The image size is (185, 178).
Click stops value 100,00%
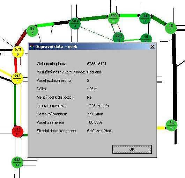[x=94, y=122]
